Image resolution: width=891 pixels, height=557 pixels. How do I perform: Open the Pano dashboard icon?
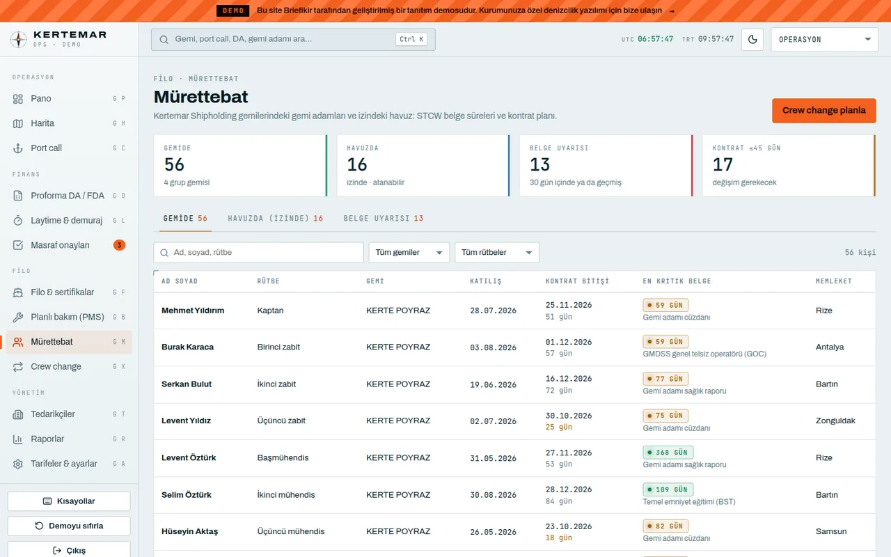point(18,99)
